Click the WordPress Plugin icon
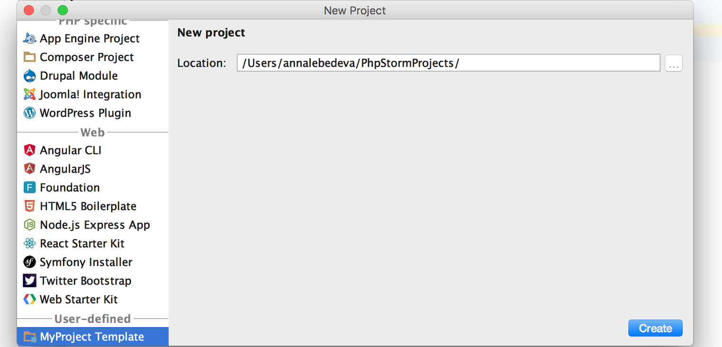 coord(29,113)
